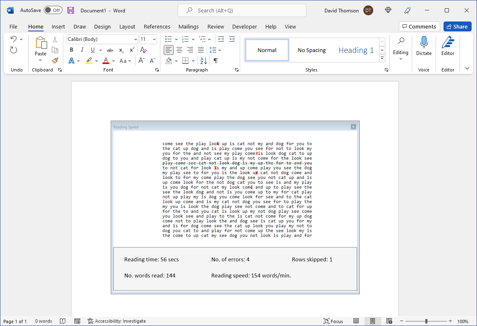This screenshot has height=326, width=477.
Task: Click the Clear All Formatting icon
Action: coord(143,50)
